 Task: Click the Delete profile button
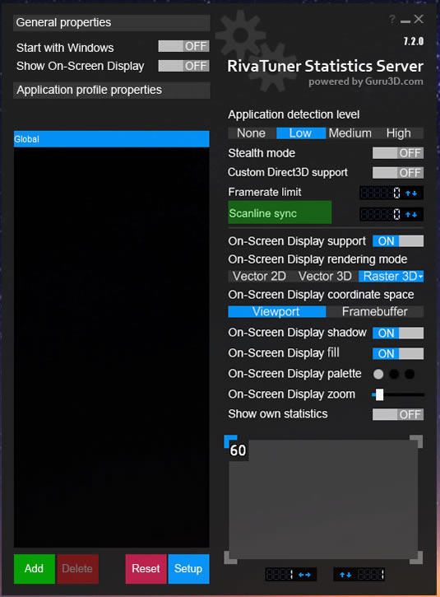[77, 569]
